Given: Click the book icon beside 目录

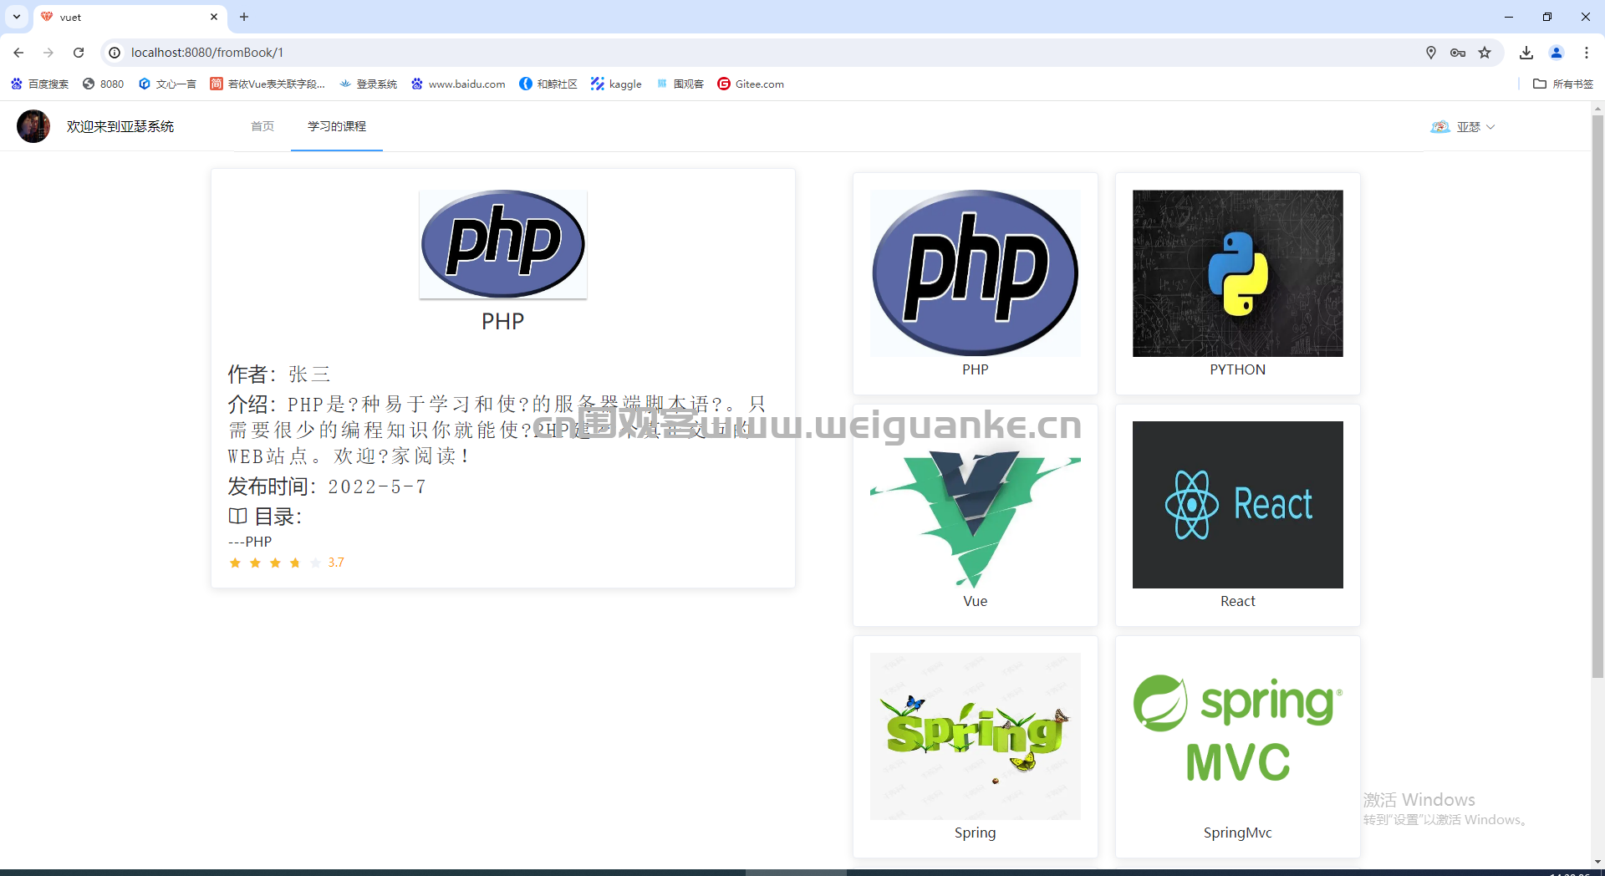Looking at the screenshot, I should [x=237, y=517].
